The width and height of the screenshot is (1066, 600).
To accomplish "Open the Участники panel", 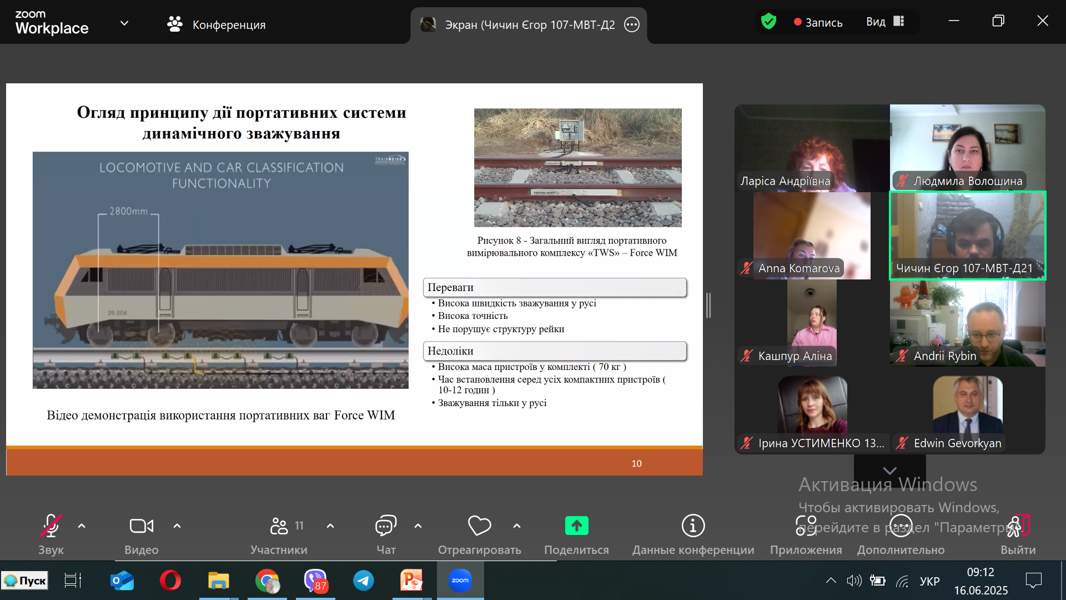I will click(279, 534).
